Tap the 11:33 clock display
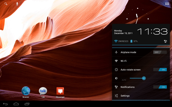Screen dimensions: 172x107 pyautogui.click(x=152, y=32)
